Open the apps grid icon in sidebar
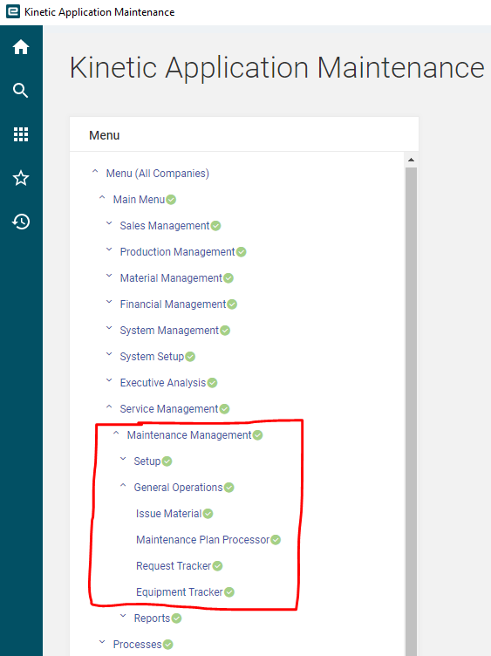Screen dimensions: 491x656 [x=21, y=134]
